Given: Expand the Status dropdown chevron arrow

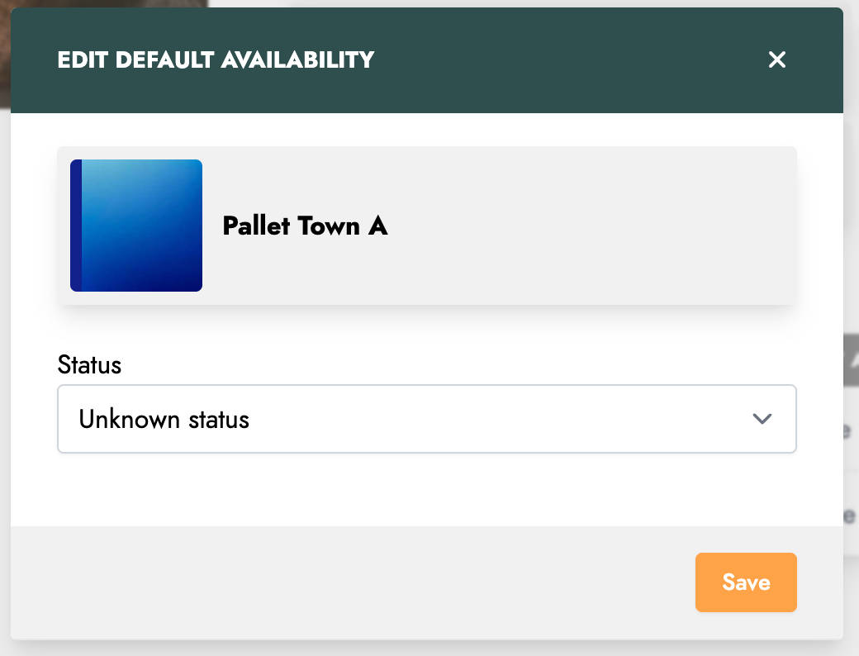Looking at the screenshot, I should click(x=762, y=419).
